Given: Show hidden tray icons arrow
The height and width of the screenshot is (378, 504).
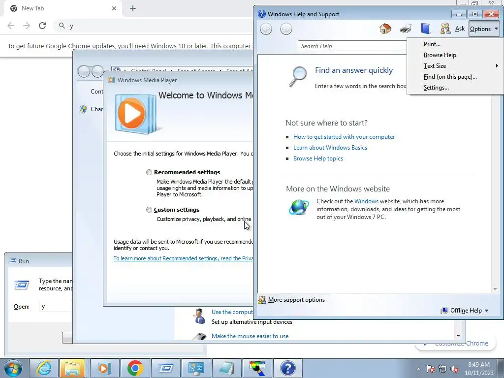Looking at the screenshot, I should pos(418,369).
